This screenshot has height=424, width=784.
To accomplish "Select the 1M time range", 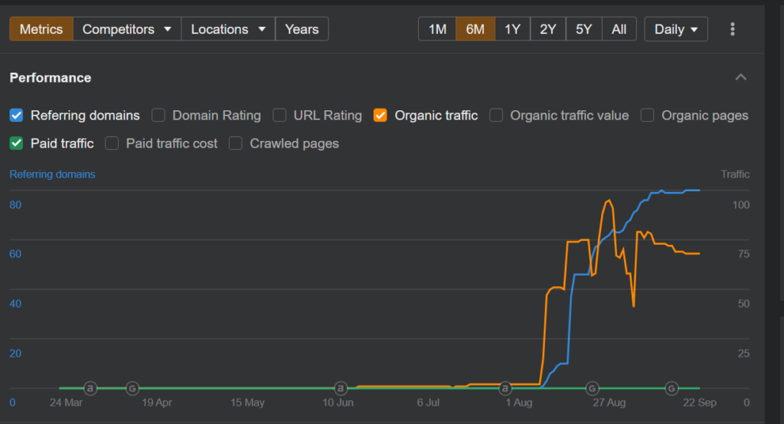I will 437,29.
